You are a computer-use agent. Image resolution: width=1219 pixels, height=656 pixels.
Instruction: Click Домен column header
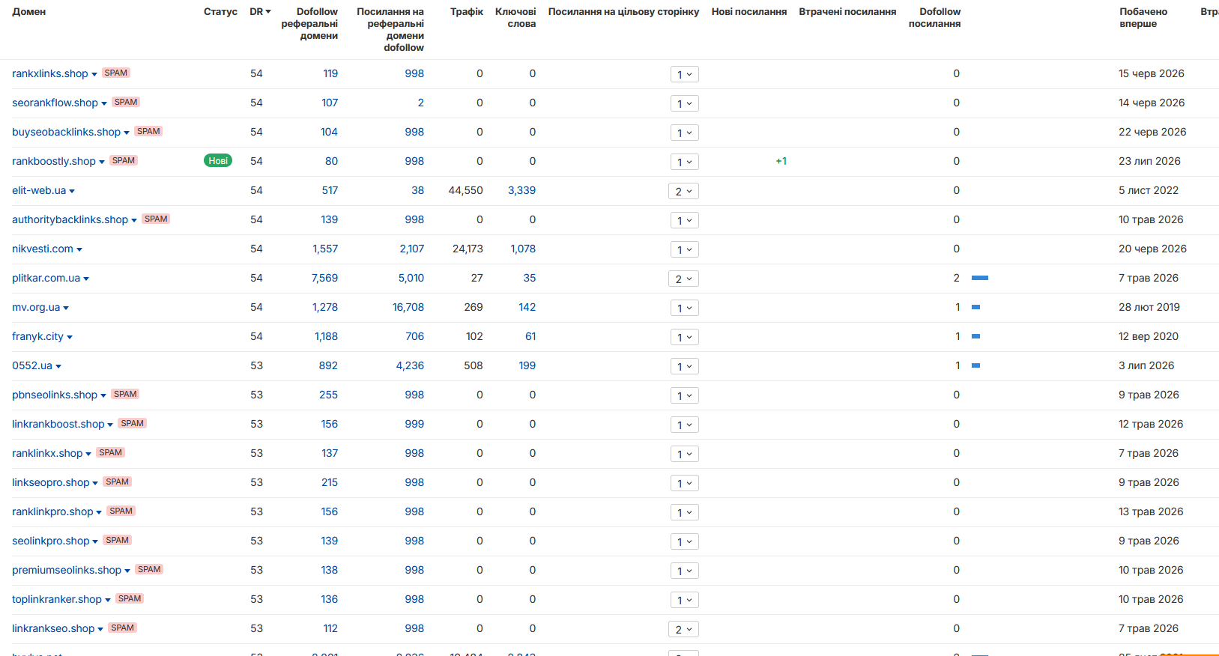[x=29, y=11]
